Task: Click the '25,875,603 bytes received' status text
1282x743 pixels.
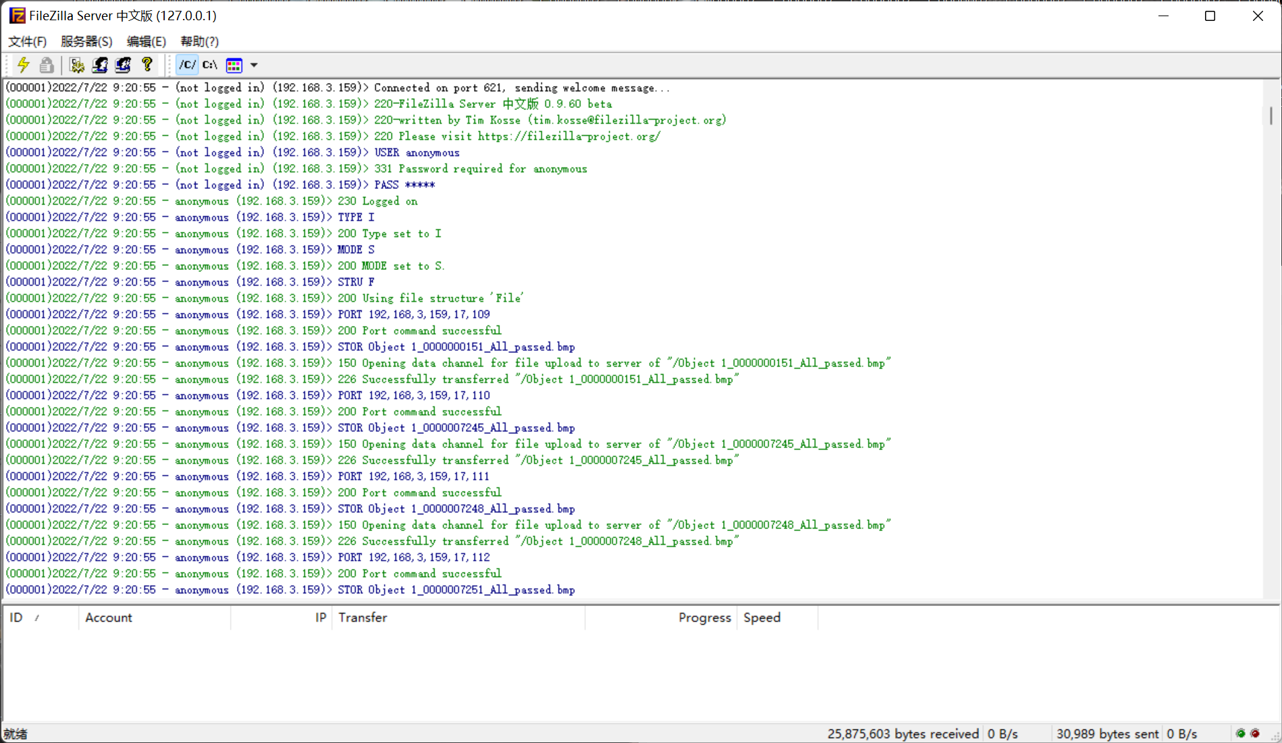Action: (903, 734)
